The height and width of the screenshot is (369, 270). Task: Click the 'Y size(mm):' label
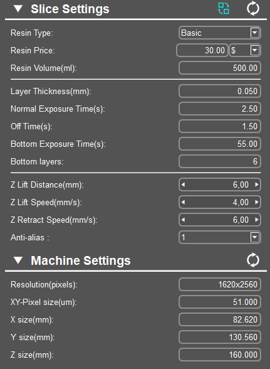[x=33, y=338]
